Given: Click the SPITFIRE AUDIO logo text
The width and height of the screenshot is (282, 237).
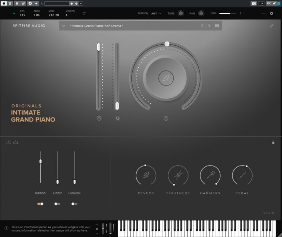Looking at the screenshot, I should [x=30, y=25].
